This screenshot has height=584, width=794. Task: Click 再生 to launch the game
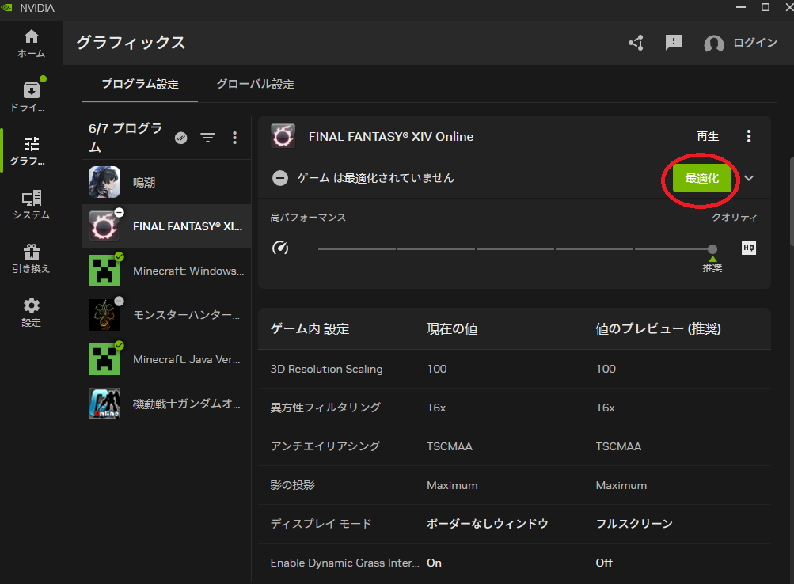(x=707, y=137)
